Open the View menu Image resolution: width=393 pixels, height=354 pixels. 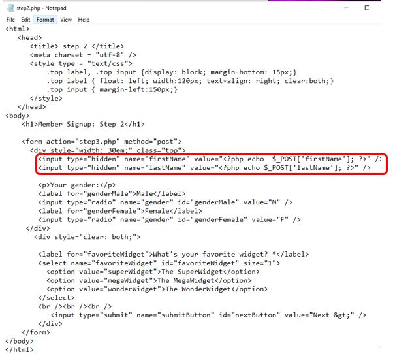pyautogui.click(x=66, y=20)
